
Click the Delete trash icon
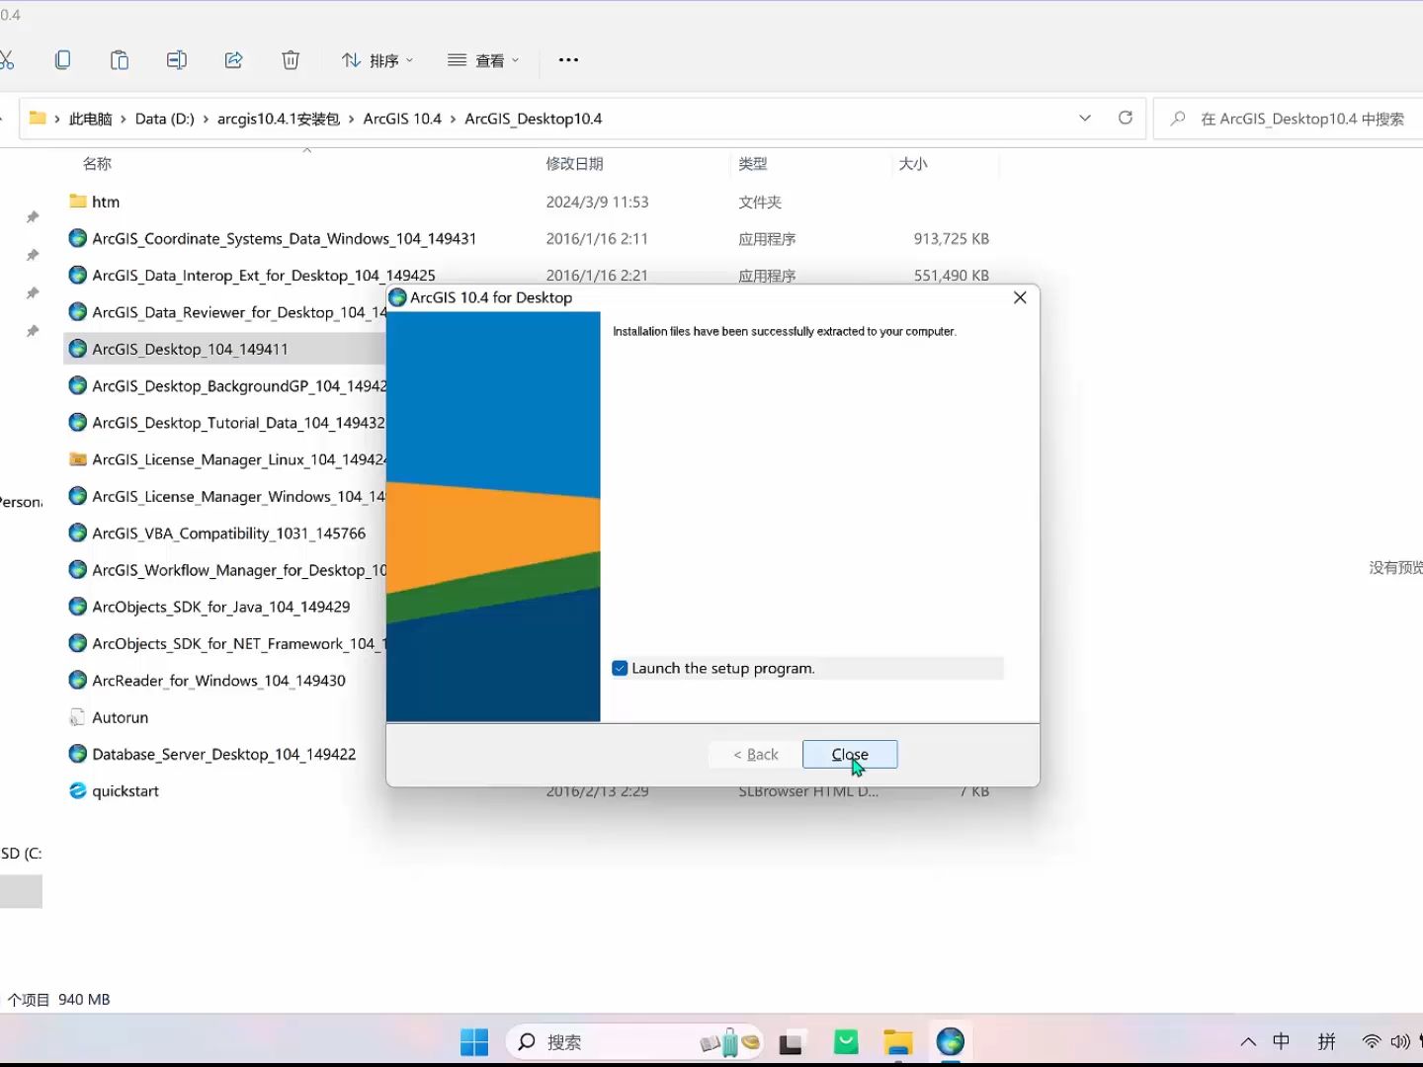click(x=291, y=59)
